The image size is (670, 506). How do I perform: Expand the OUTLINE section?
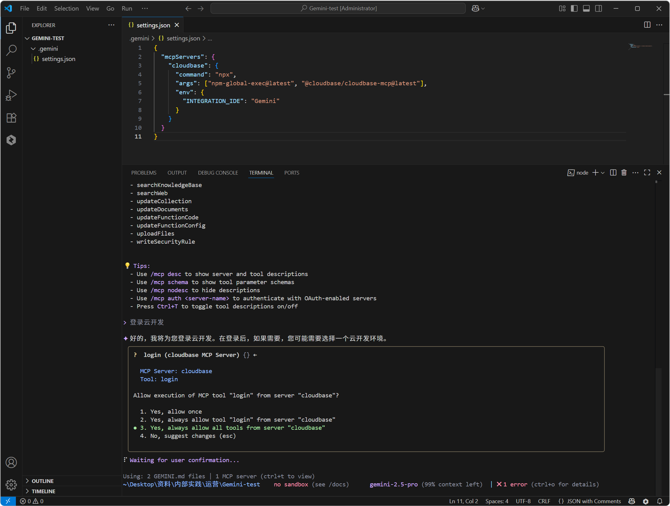(x=43, y=481)
